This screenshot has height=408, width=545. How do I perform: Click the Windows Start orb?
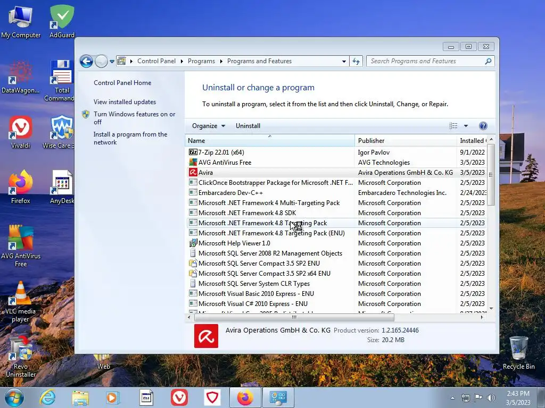(x=14, y=397)
